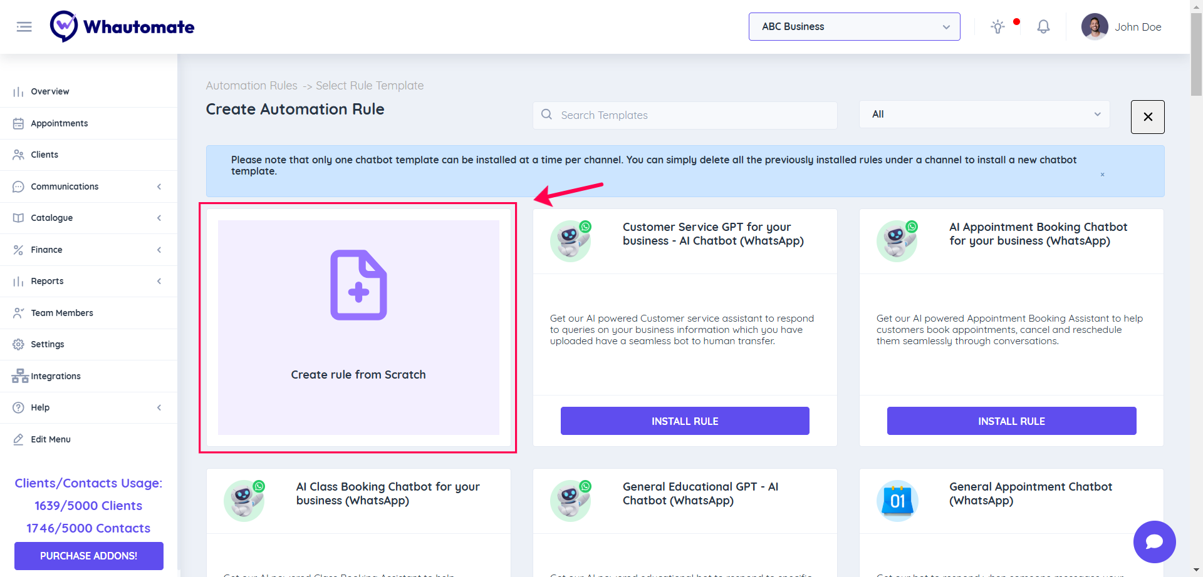Expand the Reports sidebar section
The width and height of the screenshot is (1203, 577).
(88, 281)
